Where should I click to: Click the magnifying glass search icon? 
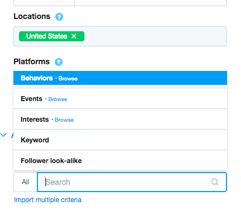click(215, 182)
